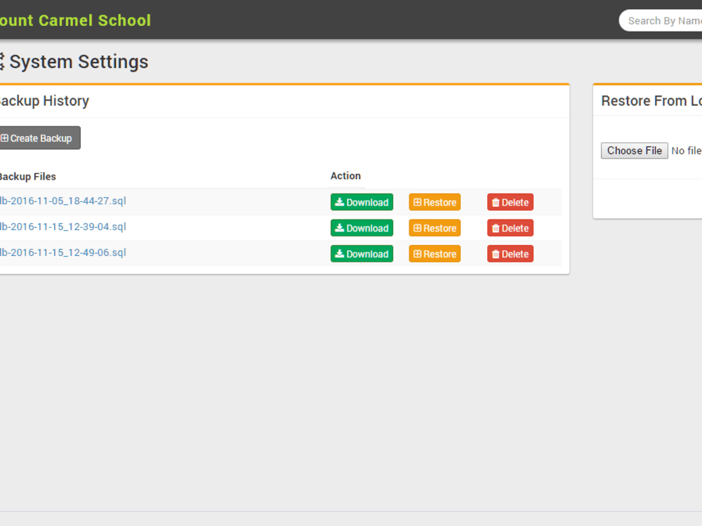Select the Backup History panel heading

point(44,101)
